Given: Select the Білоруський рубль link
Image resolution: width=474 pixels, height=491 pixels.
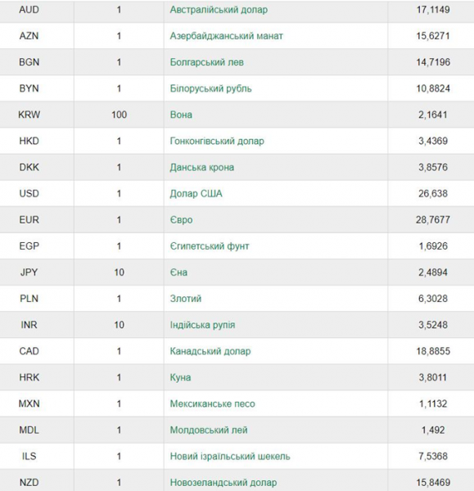Looking at the screenshot, I should [210, 88].
